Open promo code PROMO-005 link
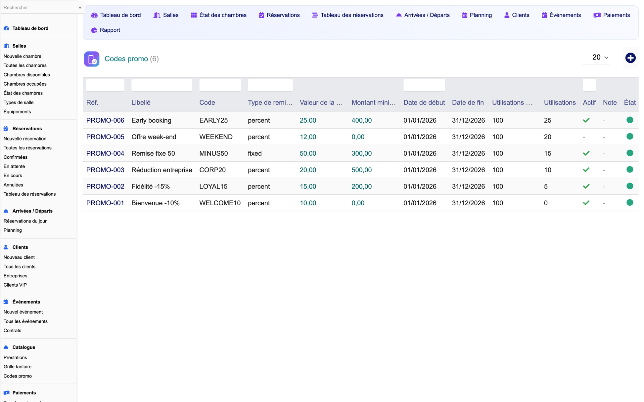 tap(105, 137)
